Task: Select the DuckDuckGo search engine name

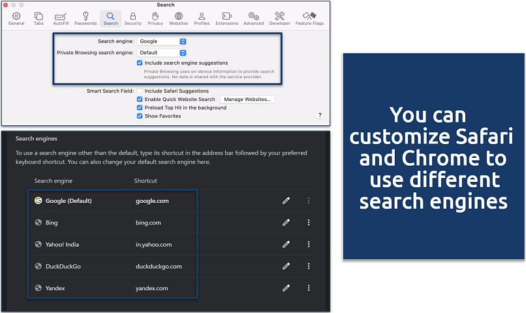Action: 63,266
